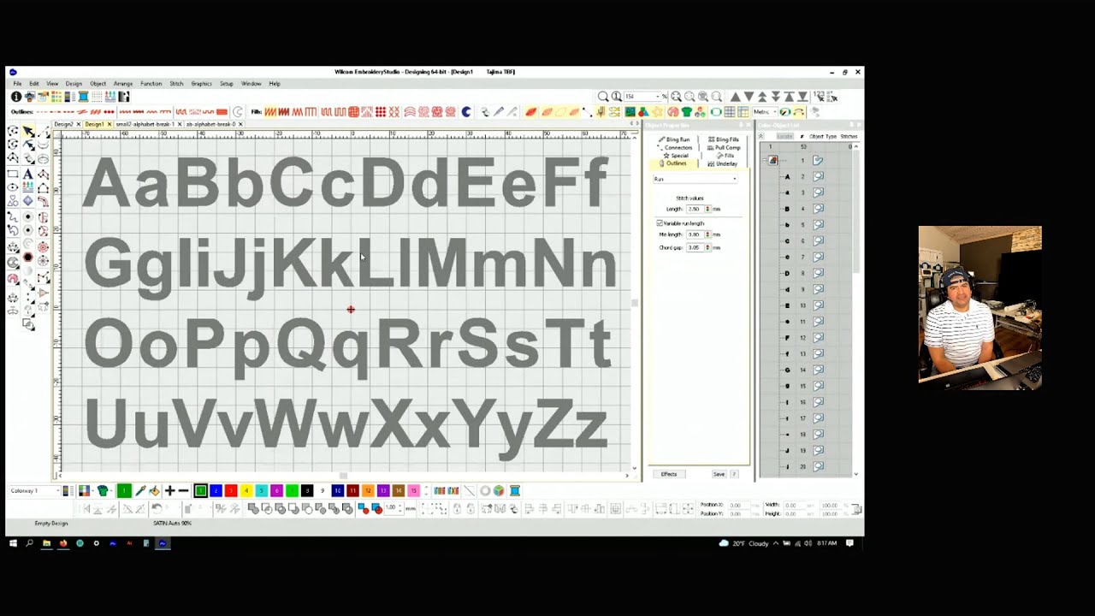Open the Design menu
Screen dimensions: 1095x616
[74, 83]
